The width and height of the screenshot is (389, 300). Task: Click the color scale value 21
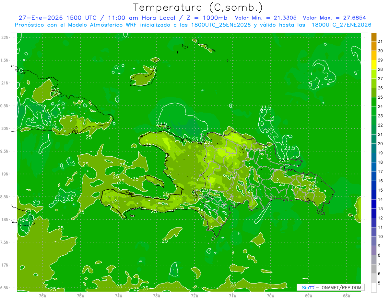[x=381, y=134]
